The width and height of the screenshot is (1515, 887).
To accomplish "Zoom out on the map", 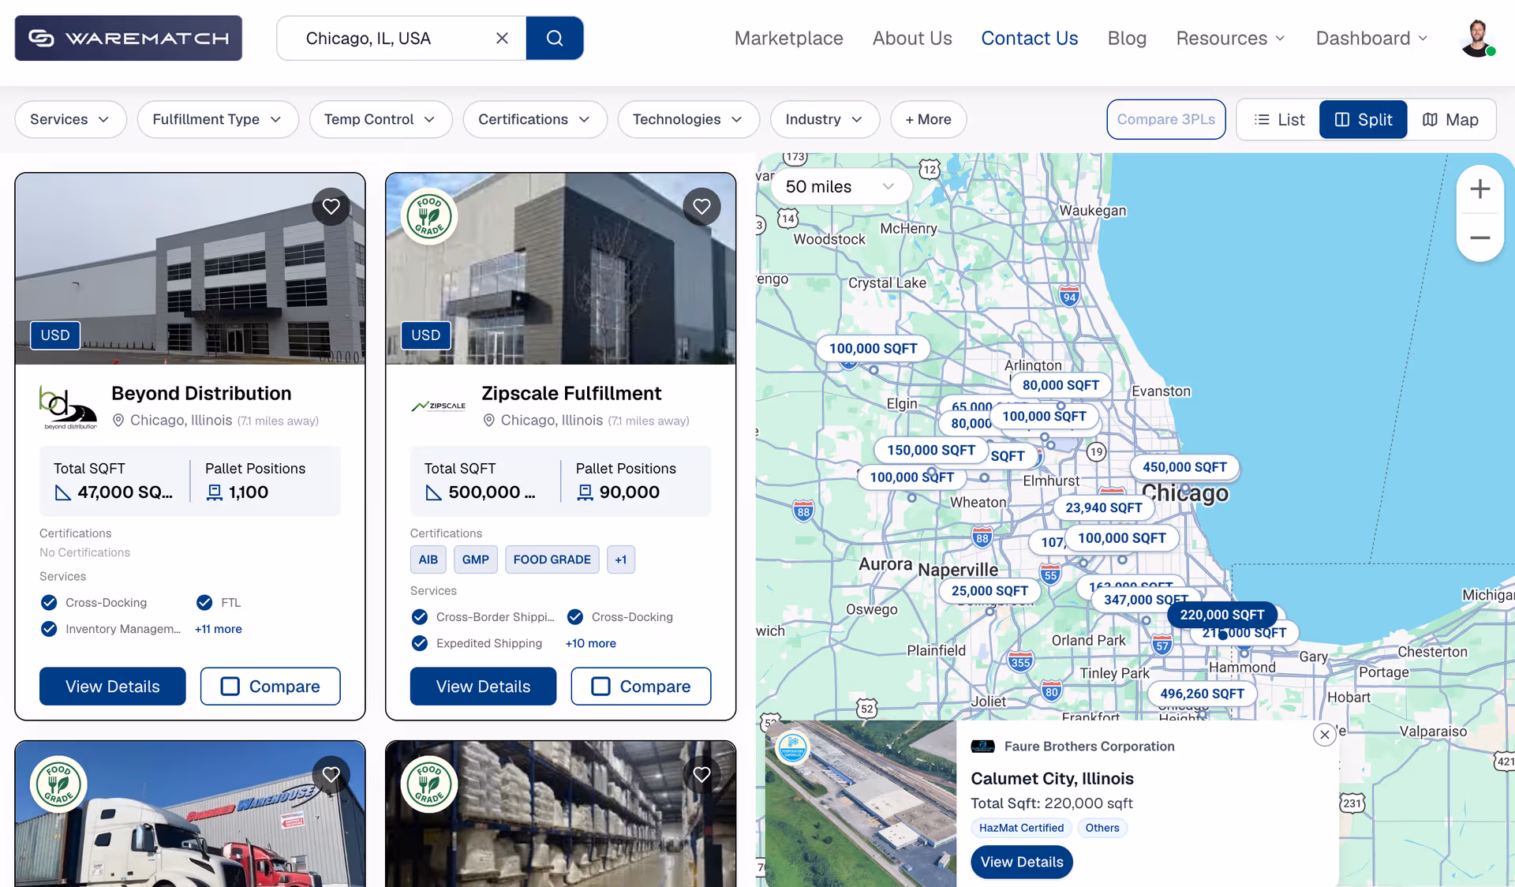I will click(1480, 238).
